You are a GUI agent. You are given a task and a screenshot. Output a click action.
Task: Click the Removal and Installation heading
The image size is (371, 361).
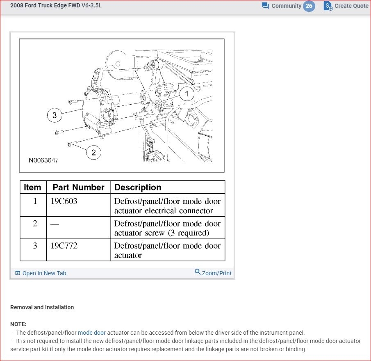[42, 307]
